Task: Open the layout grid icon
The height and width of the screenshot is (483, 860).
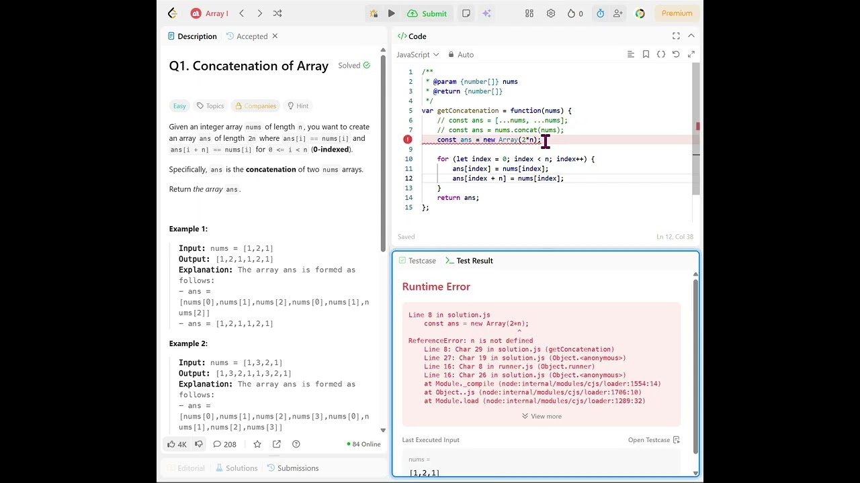Action: tap(529, 13)
